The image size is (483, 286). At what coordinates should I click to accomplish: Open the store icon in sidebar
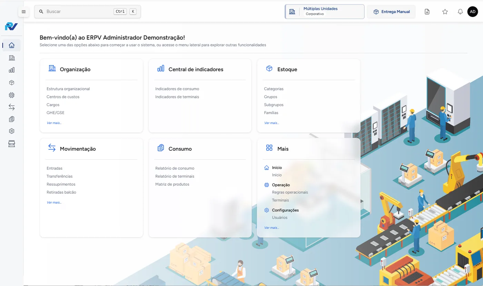(12, 144)
